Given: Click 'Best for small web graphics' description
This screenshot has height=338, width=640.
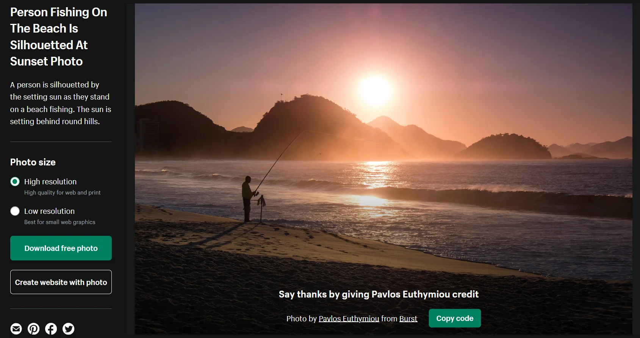Looking at the screenshot, I should 60,222.
